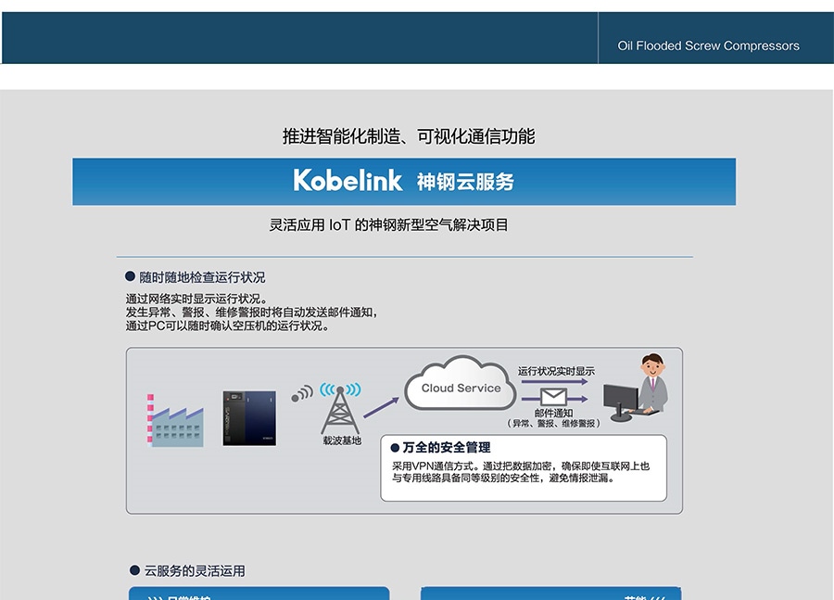Click the carrier base tower icon
The width and height of the screenshot is (834, 600).
tap(340, 408)
